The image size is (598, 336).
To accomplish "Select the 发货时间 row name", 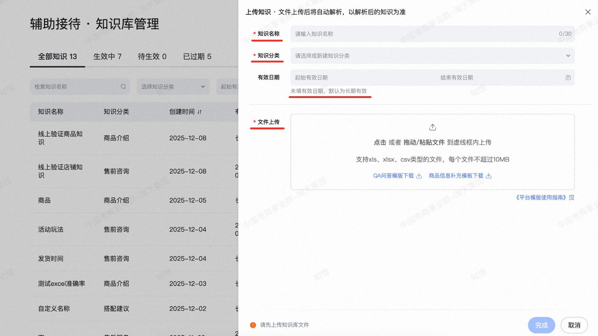I will tap(51, 259).
